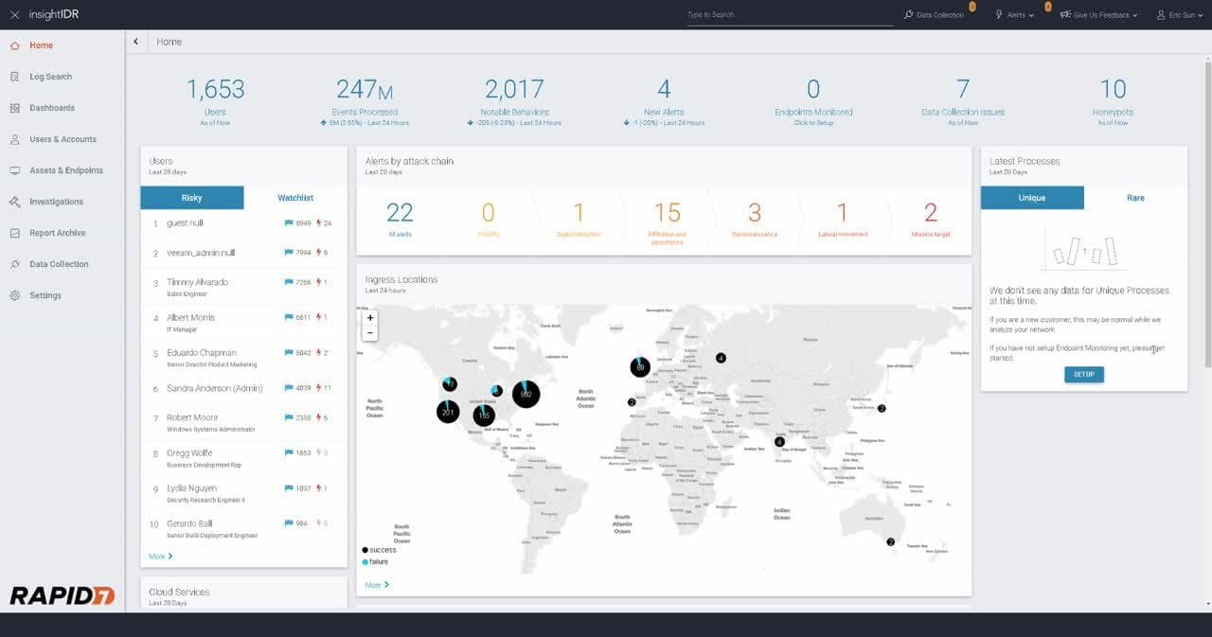The height and width of the screenshot is (637, 1212).
Task: Select the 201 cluster on the map
Action: (448, 412)
